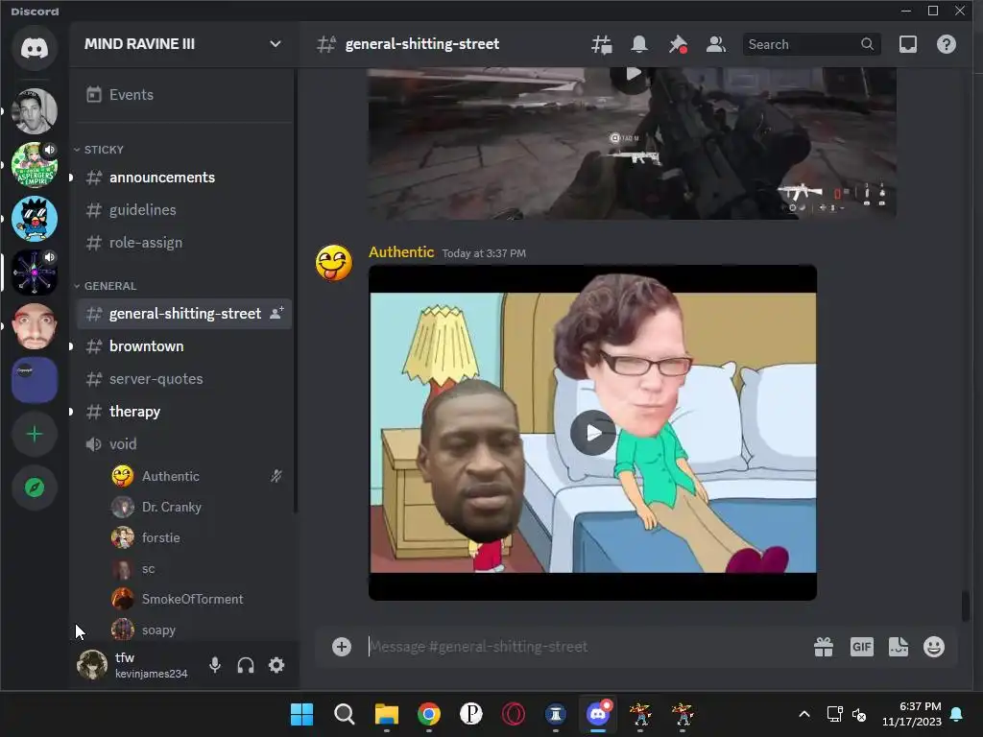983x737 pixels.
Task: Toggle microphone mute
Action: pyautogui.click(x=215, y=665)
